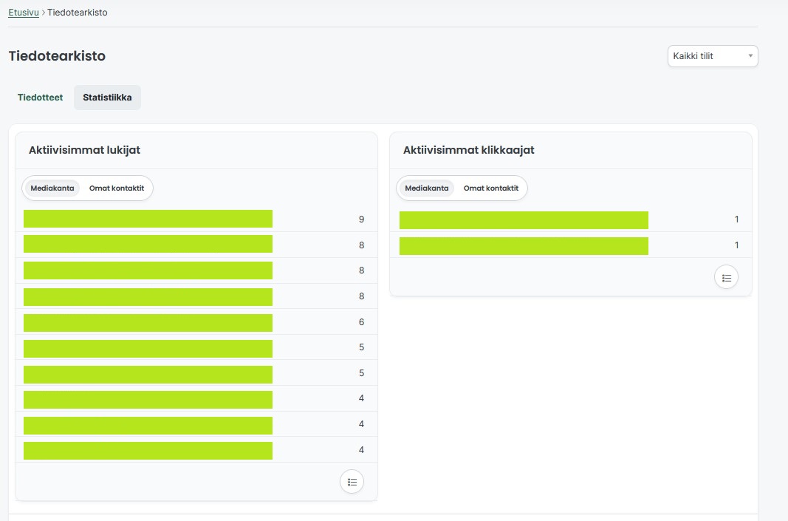Click the Aktiivisimmat lukijat panel title
Viewport: 788px width, 521px height.
coord(84,150)
